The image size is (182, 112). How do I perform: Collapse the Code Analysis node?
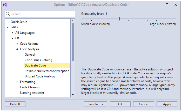[17, 49]
